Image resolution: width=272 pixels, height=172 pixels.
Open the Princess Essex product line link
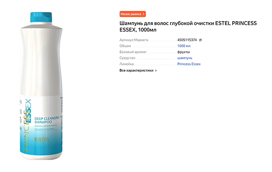coord(189,64)
